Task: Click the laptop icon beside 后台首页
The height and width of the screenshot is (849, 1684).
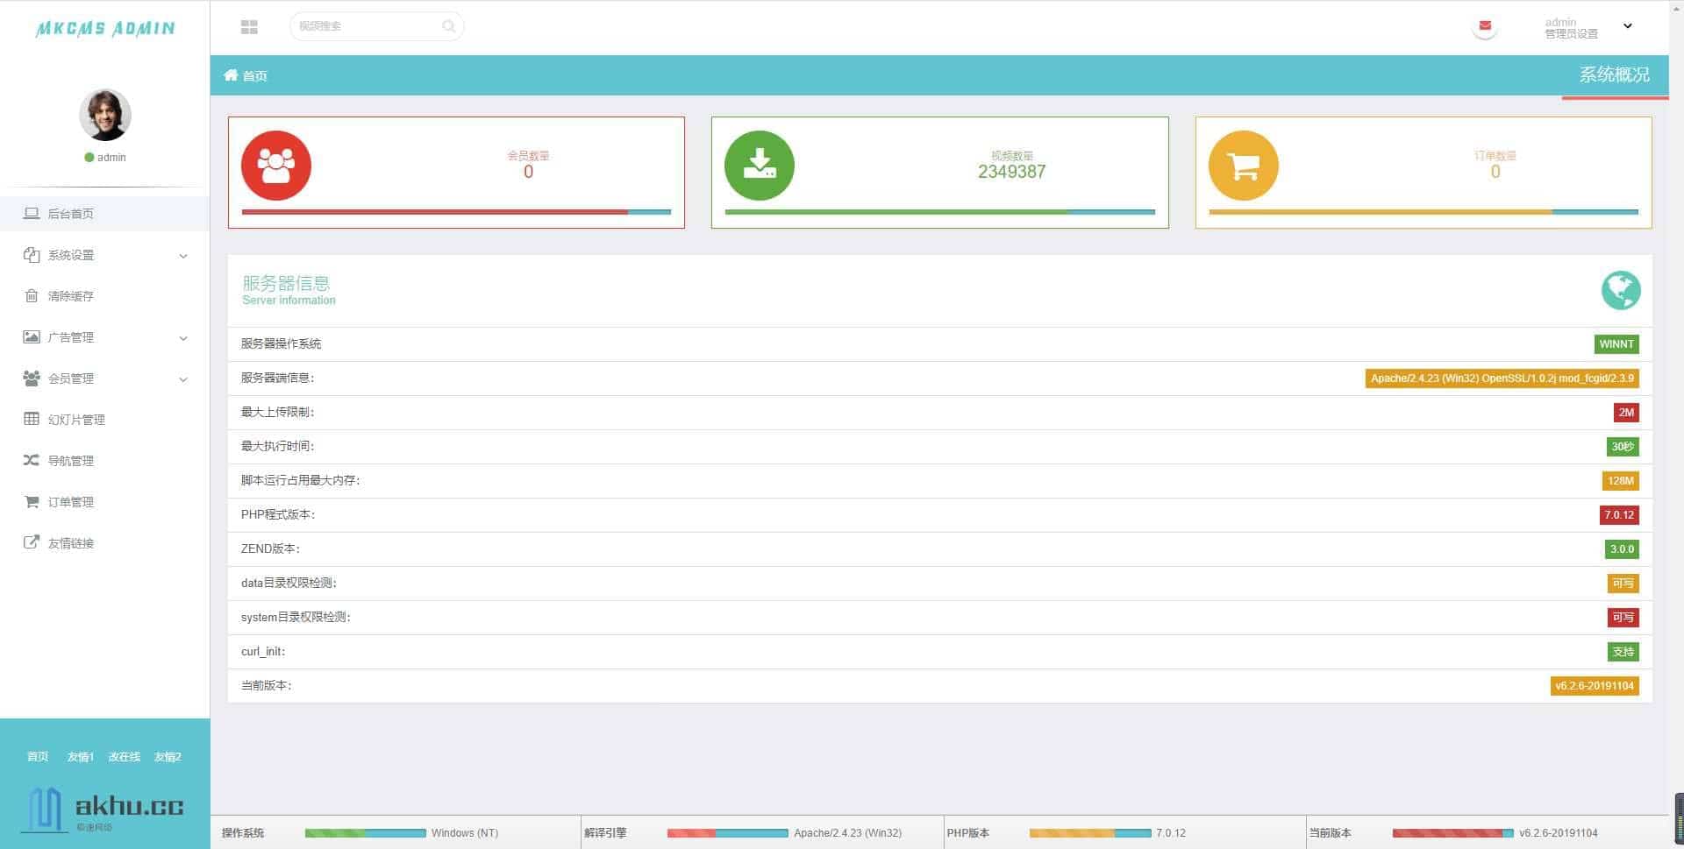Action: [32, 213]
